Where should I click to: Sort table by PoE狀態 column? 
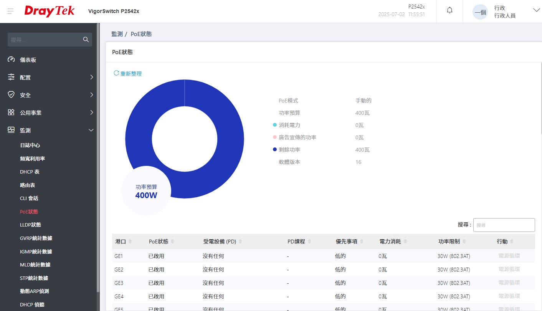coord(172,242)
